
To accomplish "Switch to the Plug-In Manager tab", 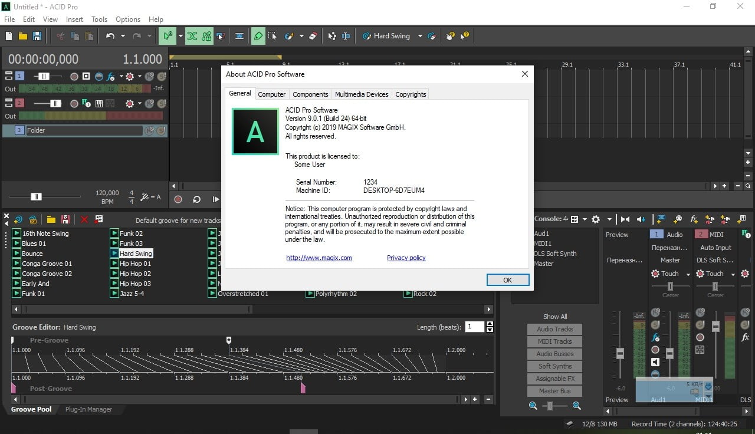I will pos(88,409).
